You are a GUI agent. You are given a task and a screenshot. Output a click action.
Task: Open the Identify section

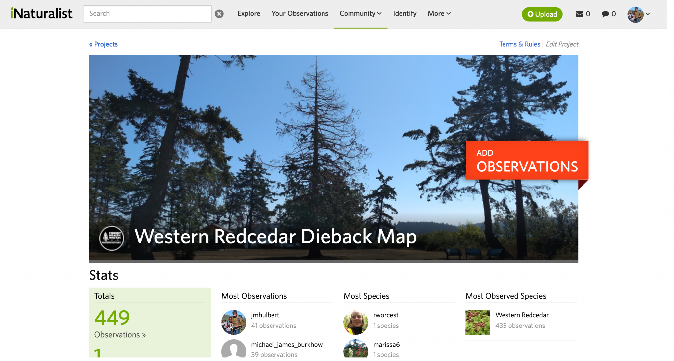tap(404, 13)
